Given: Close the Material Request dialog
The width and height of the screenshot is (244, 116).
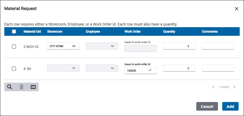Looking at the screenshot, I should pos(236,9).
